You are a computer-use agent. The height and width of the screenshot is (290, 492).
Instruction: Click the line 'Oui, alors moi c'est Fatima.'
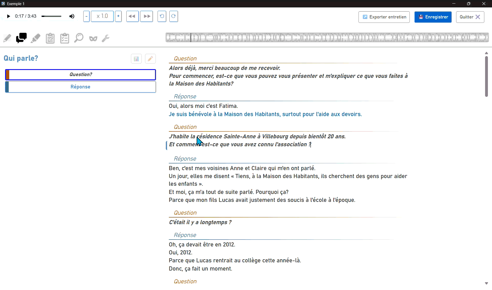pos(203,106)
